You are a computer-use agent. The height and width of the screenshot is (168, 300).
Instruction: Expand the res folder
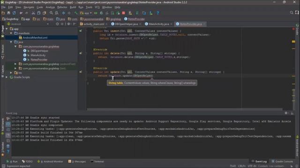(11, 73)
